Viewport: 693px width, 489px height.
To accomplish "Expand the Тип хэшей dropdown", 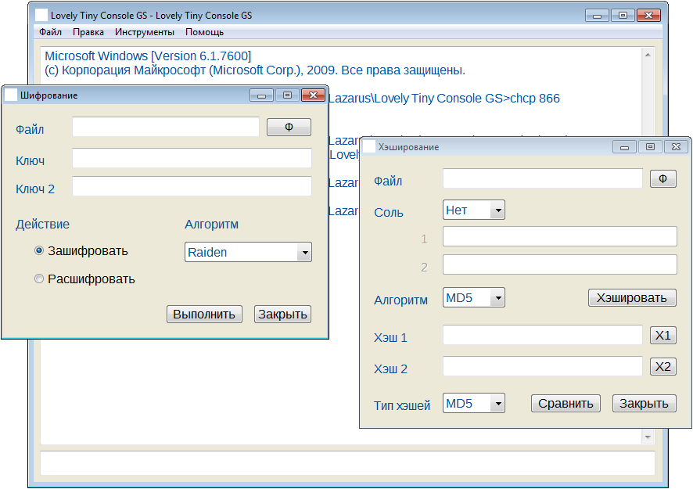I will coord(497,404).
